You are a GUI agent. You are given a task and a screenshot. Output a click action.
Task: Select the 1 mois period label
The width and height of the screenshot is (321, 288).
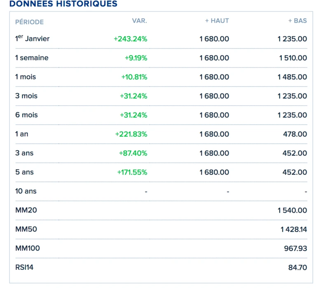pos(26,77)
